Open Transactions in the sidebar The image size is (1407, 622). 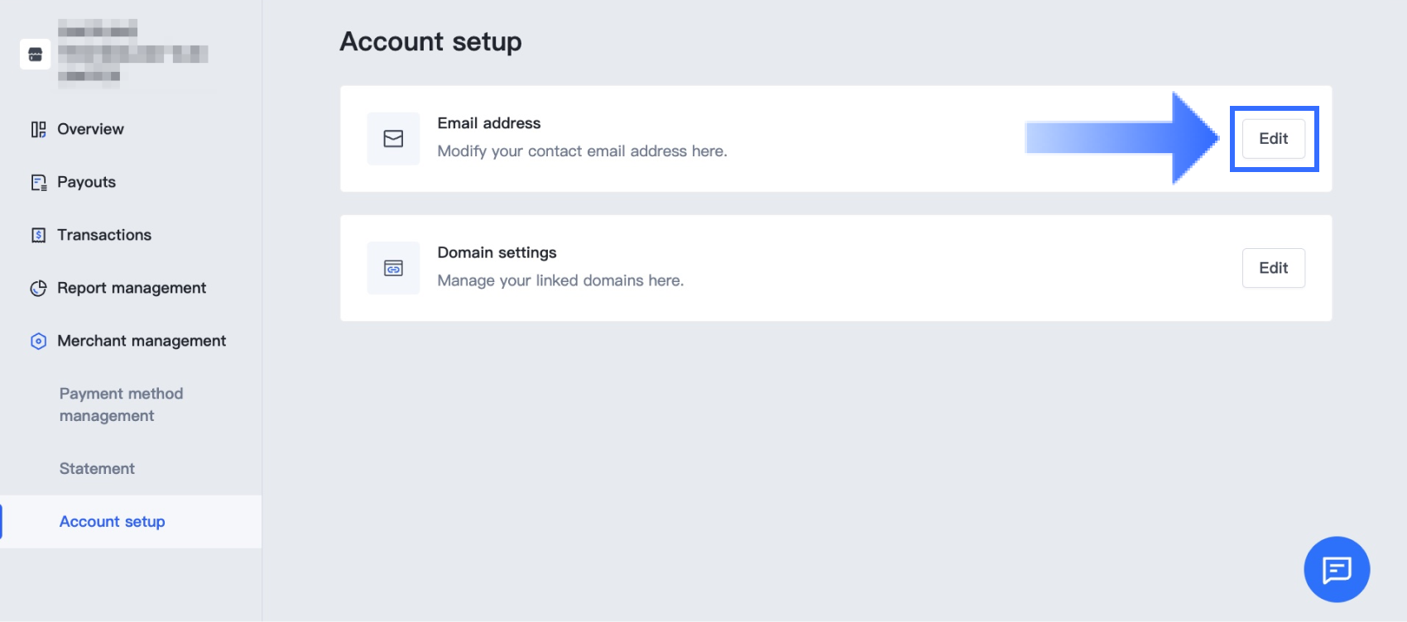pos(104,235)
